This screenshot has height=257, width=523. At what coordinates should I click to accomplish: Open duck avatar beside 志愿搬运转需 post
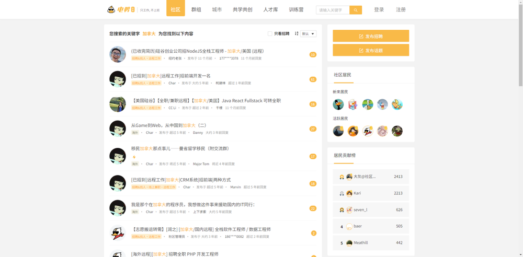(118, 232)
